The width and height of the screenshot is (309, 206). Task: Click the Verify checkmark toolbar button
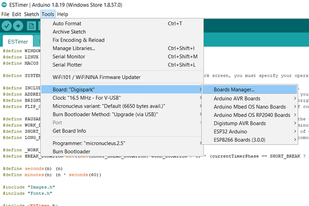point(6,26)
